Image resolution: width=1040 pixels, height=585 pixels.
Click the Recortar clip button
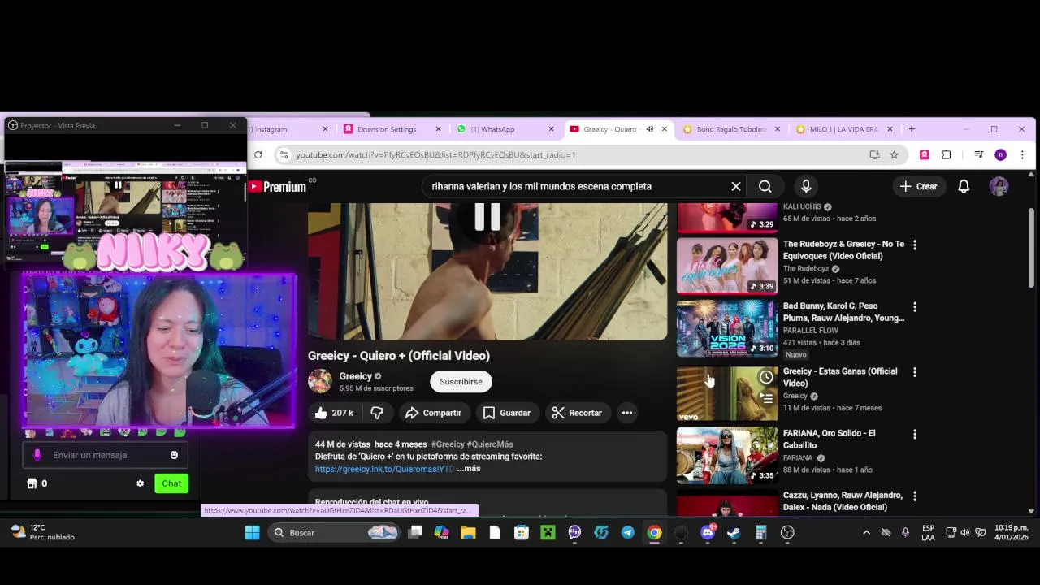point(577,413)
